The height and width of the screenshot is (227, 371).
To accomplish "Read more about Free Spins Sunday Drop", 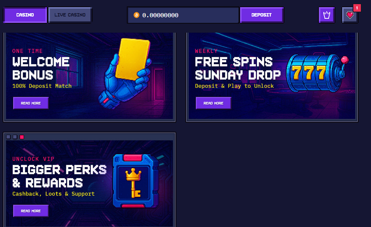I will coord(213,103).
